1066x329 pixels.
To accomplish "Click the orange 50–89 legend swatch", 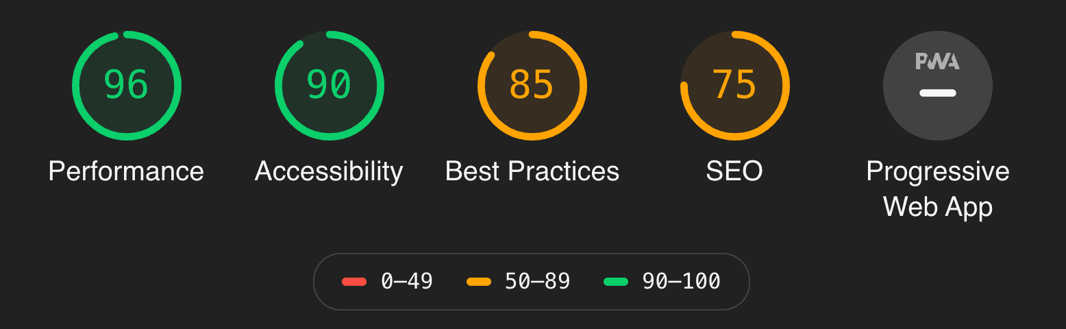I will pos(479,282).
